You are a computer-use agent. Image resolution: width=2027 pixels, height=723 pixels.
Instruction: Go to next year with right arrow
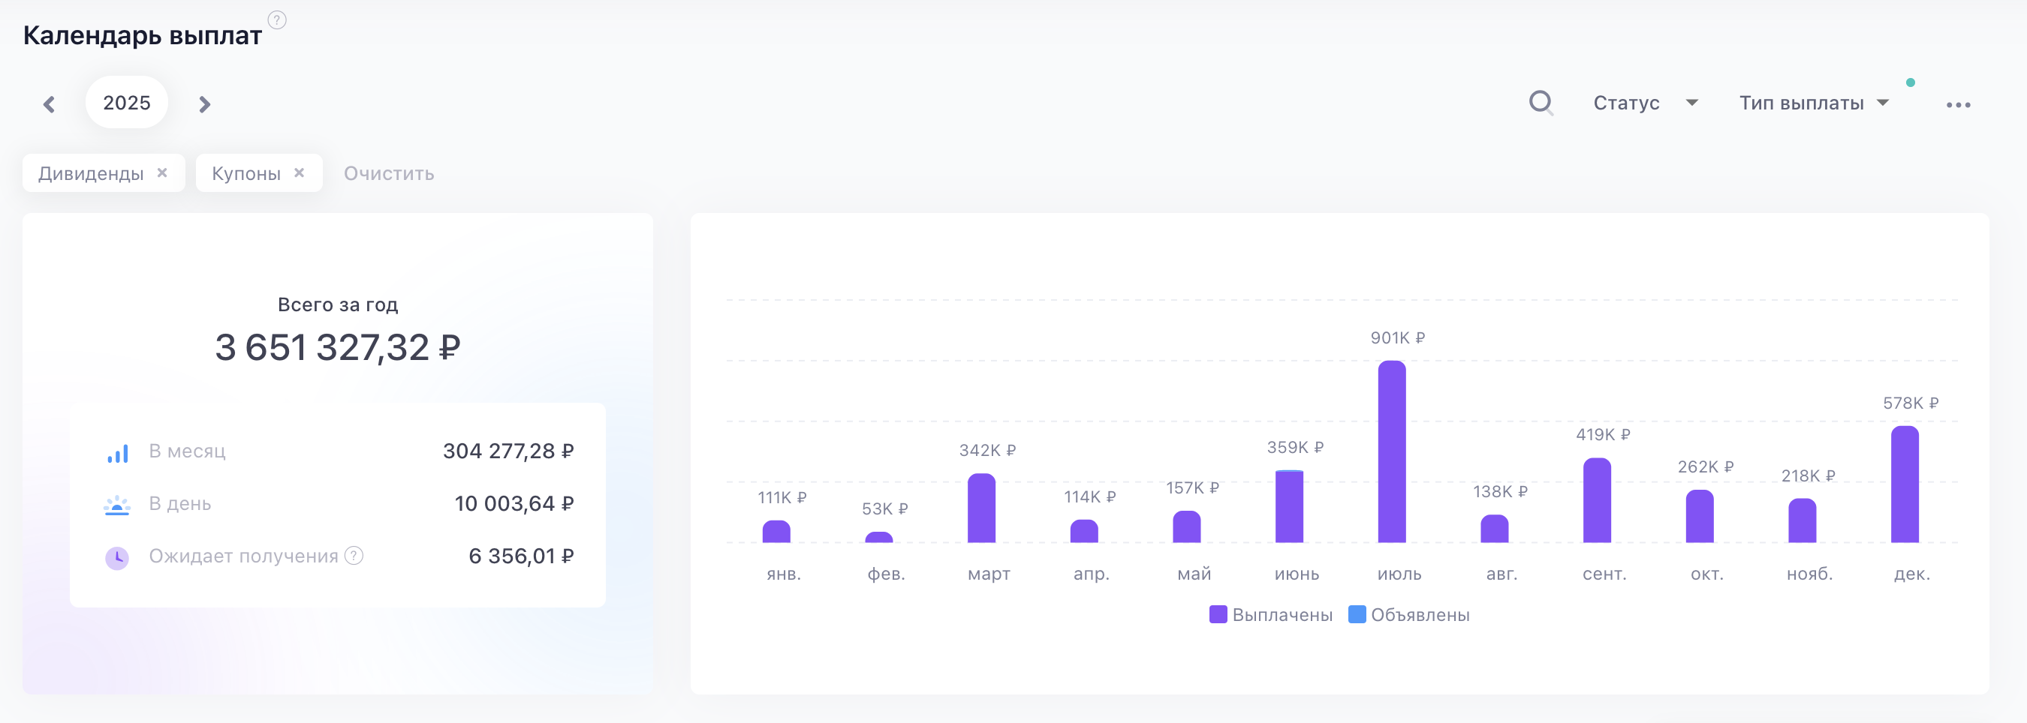point(205,103)
